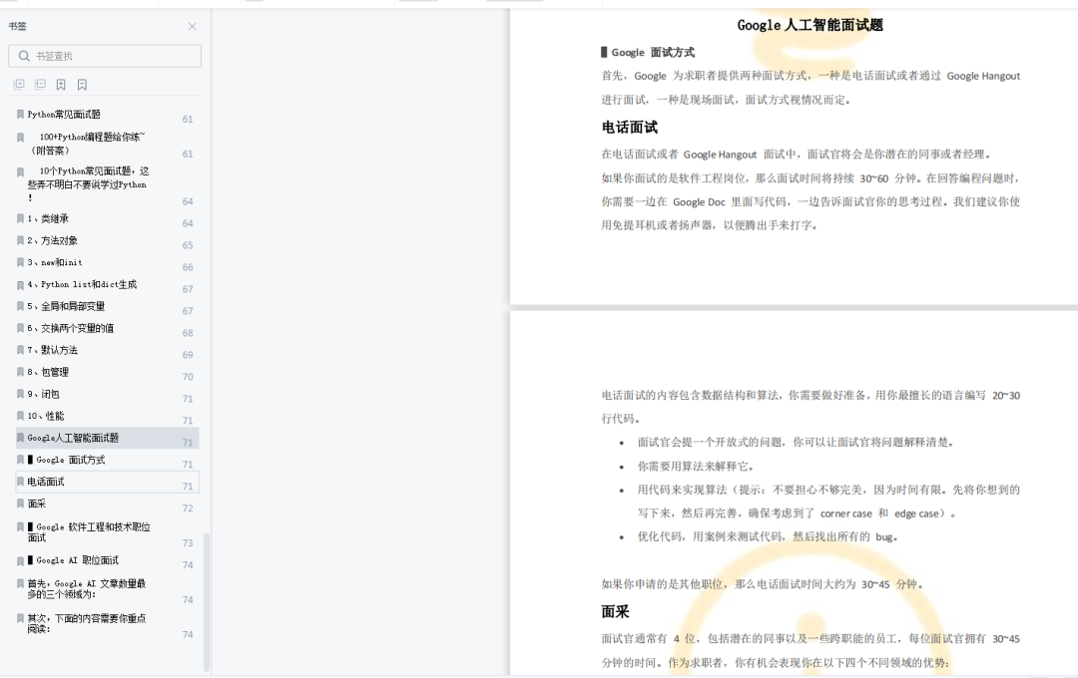
Task: Jump to bookmark 8、包管理
Action: (48, 372)
